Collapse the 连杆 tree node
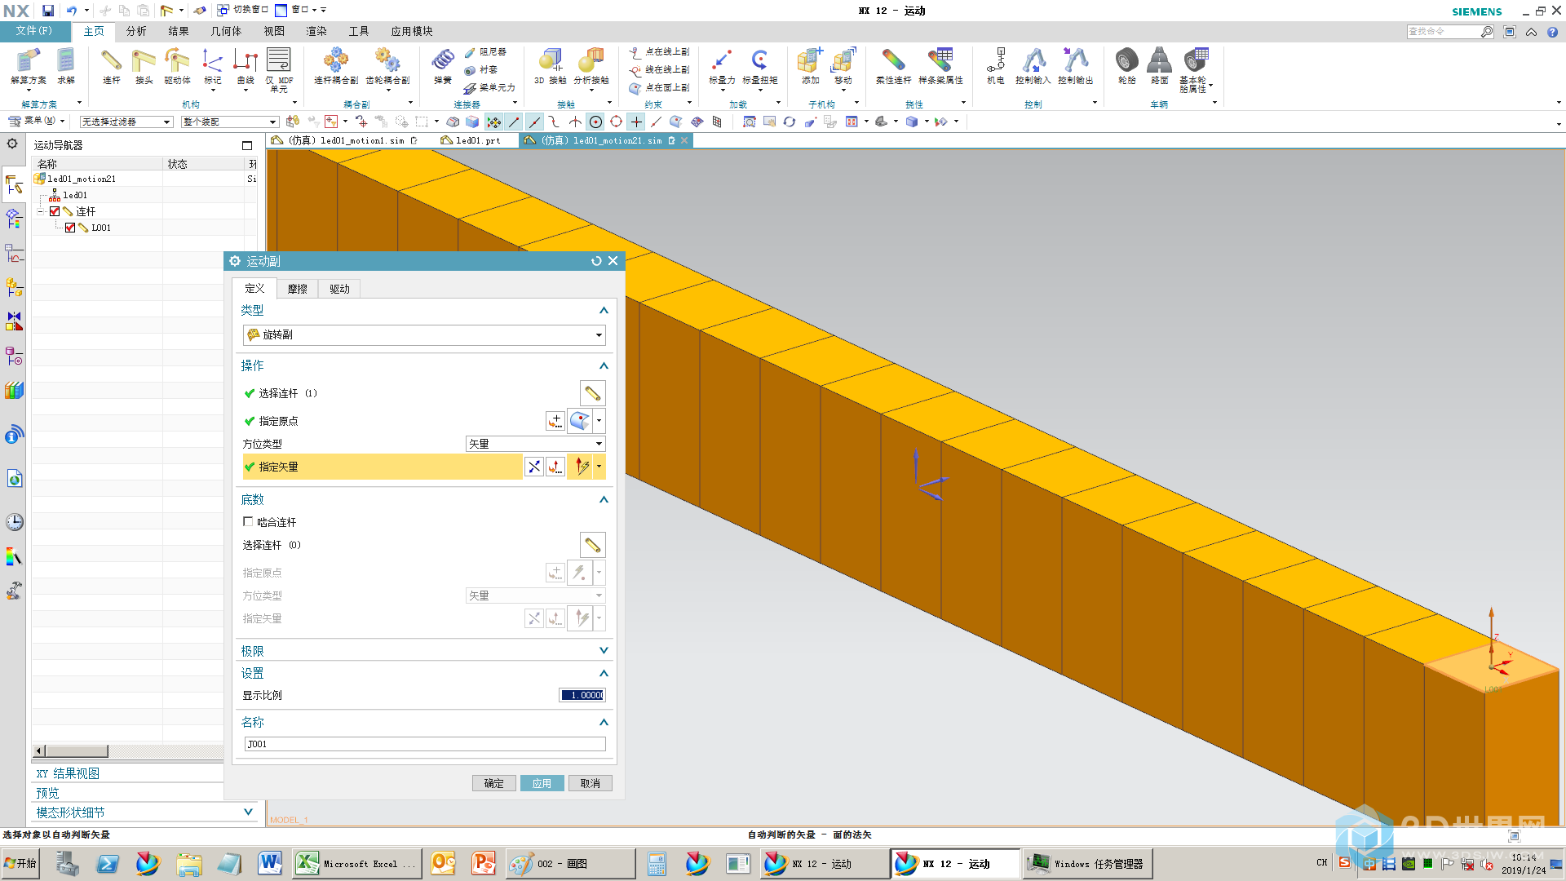The height and width of the screenshot is (881, 1566). point(41,211)
